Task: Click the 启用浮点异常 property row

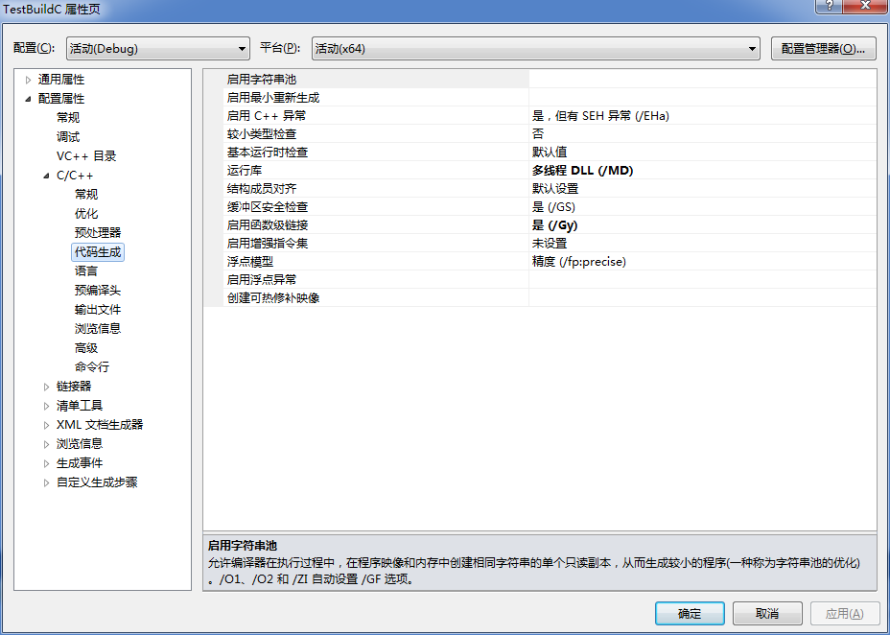Action: click(540, 279)
